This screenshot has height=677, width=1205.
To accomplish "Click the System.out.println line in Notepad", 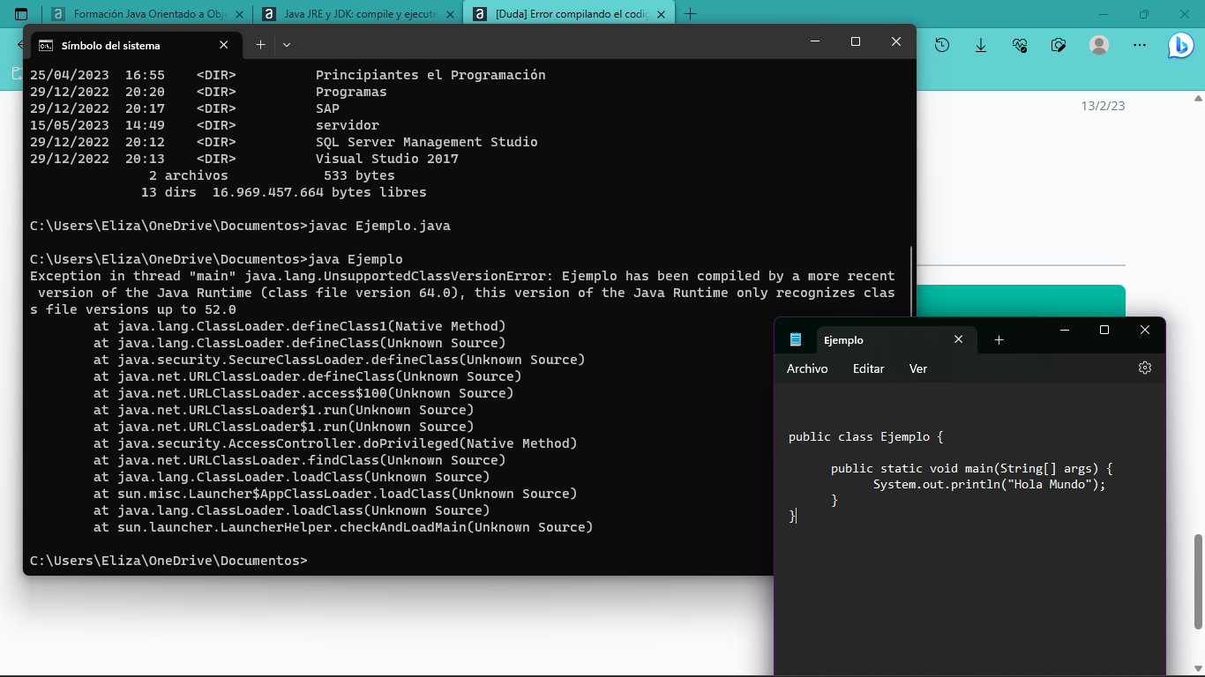I will coord(989,484).
